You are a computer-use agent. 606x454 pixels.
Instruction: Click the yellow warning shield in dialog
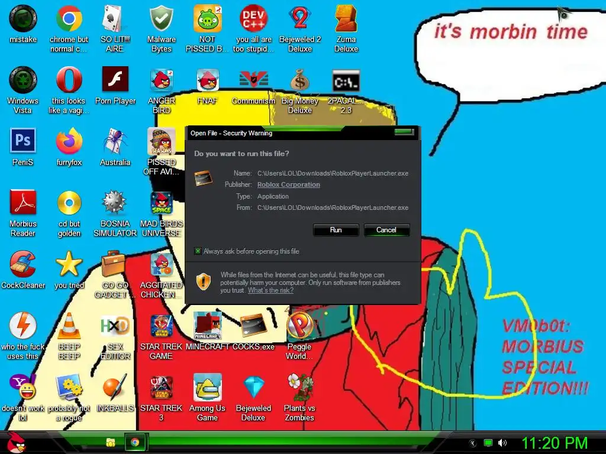pos(204,282)
